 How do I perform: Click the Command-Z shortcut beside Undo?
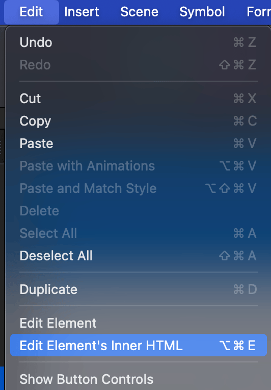(245, 42)
